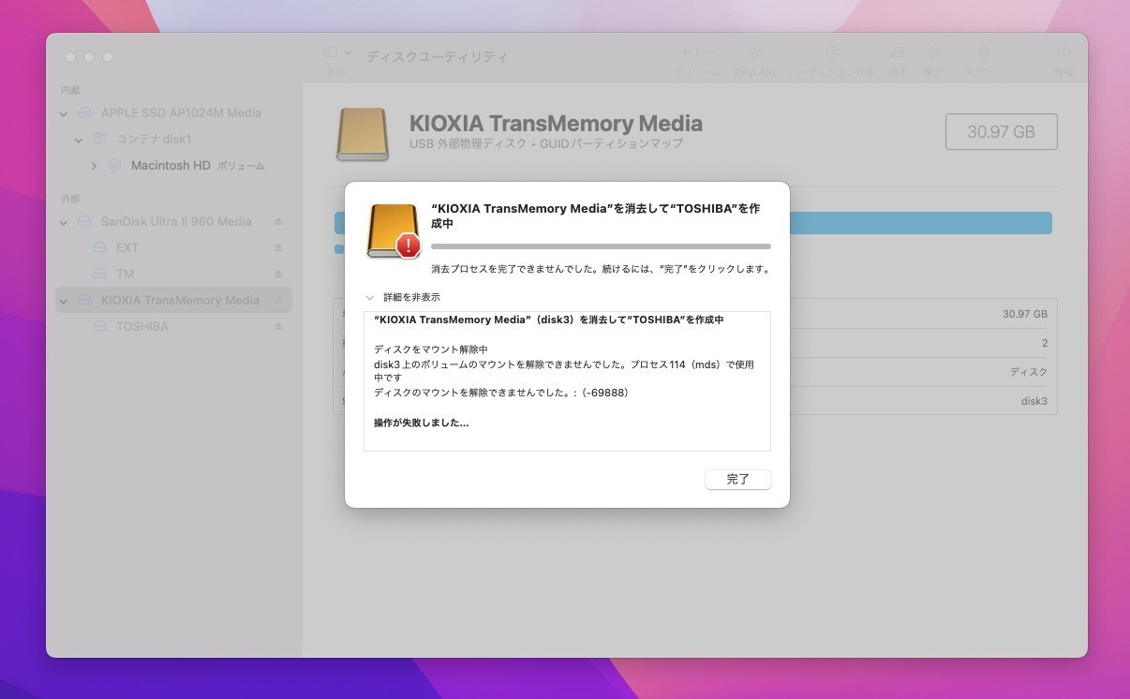Select APPLE SSD AP1024M Media in sidebar
This screenshot has width=1130, height=699.
tap(173, 112)
